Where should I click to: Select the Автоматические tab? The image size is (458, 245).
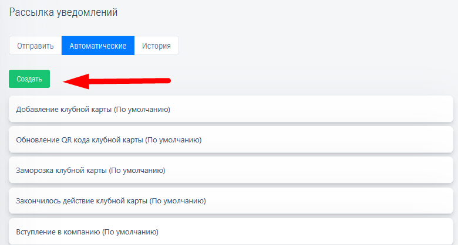click(98, 46)
